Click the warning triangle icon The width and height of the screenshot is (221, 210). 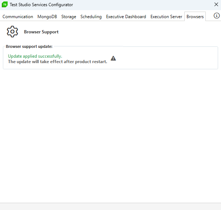pyautogui.click(x=113, y=58)
